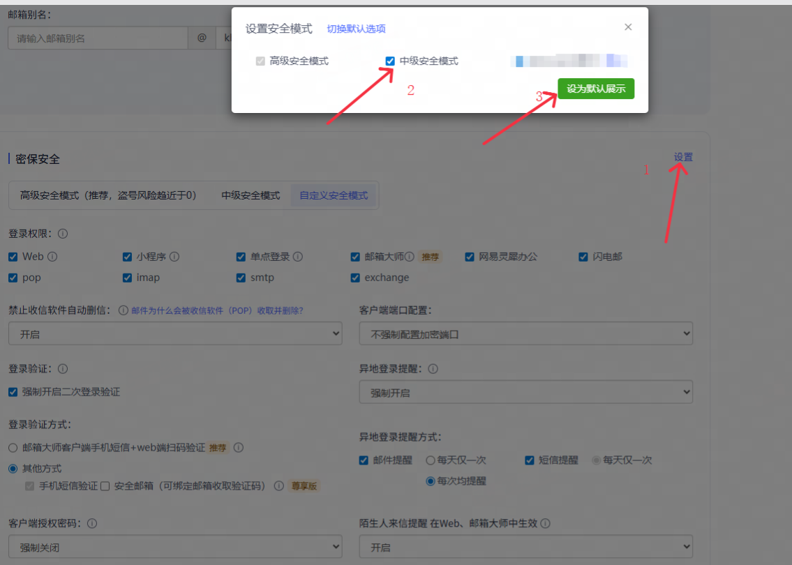The height and width of the screenshot is (565, 792).
Task: Click info icon next to Web
Action: [52, 257]
